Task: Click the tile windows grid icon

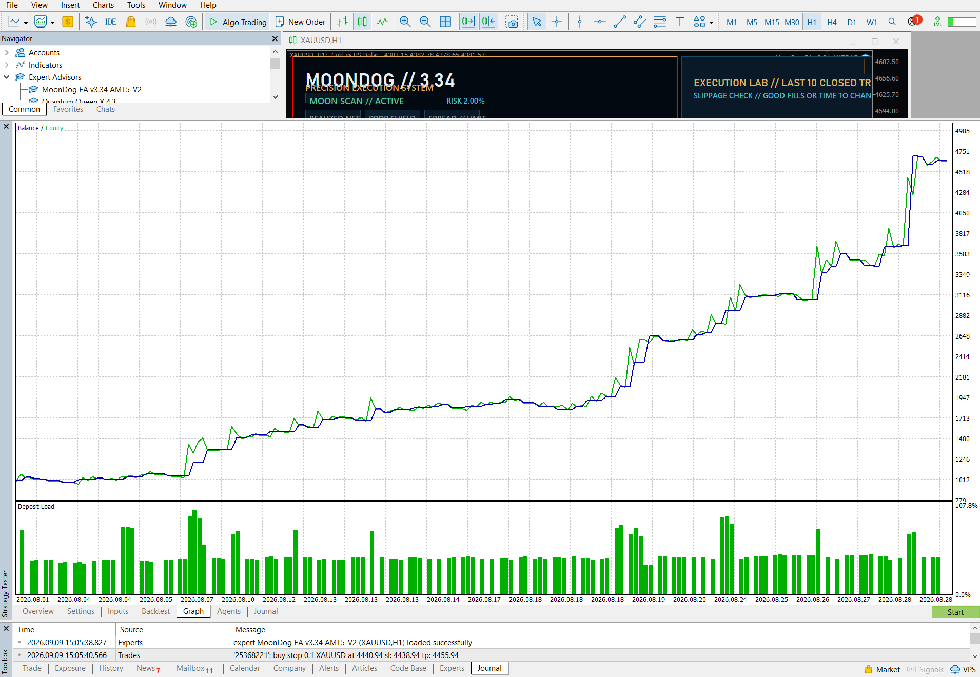Action: click(445, 22)
